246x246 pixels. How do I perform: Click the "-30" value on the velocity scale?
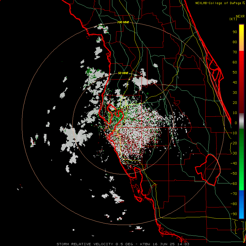coord(234,153)
